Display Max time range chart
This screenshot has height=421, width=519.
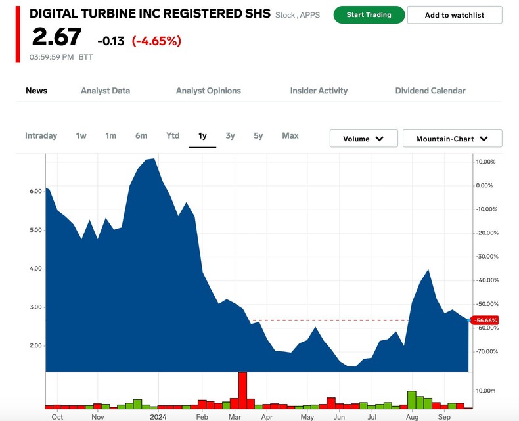coord(290,136)
